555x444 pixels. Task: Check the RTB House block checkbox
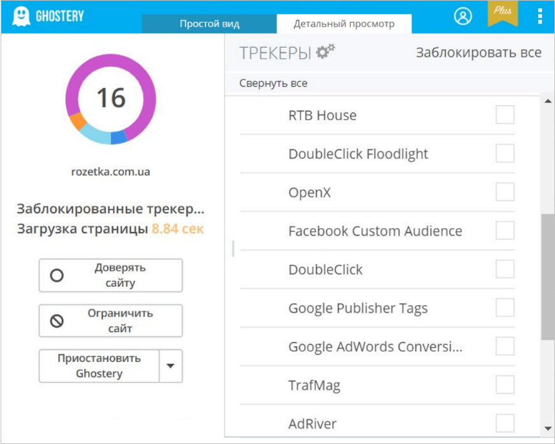coord(505,115)
